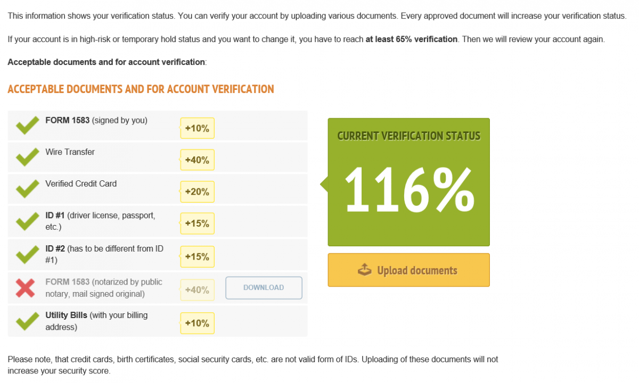Viewport: 639px width, 383px height.
Task: Open the Upload documents button
Action: coord(408,270)
